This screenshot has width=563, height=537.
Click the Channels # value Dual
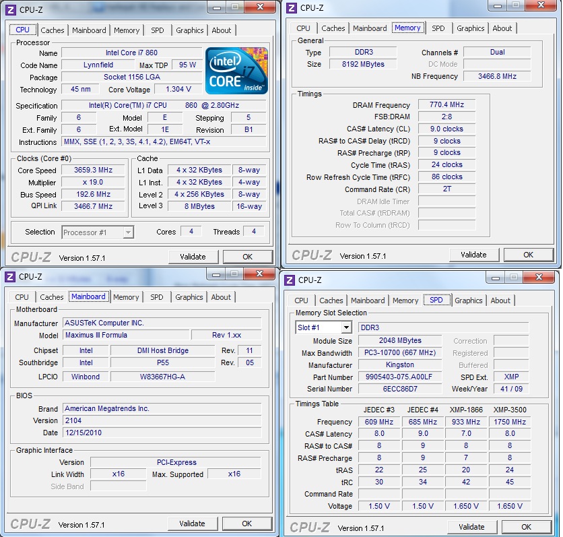point(497,52)
